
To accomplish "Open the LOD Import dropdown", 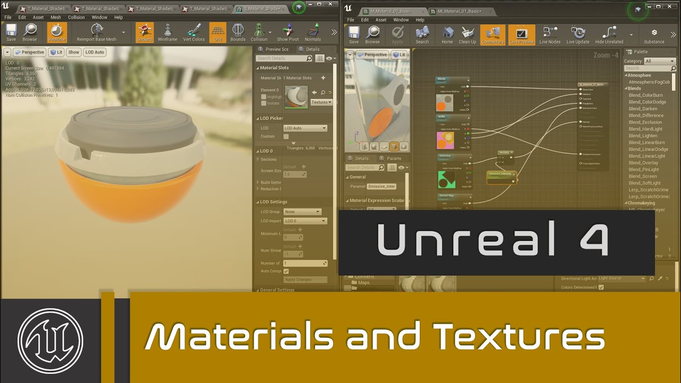I will [305, 221].
